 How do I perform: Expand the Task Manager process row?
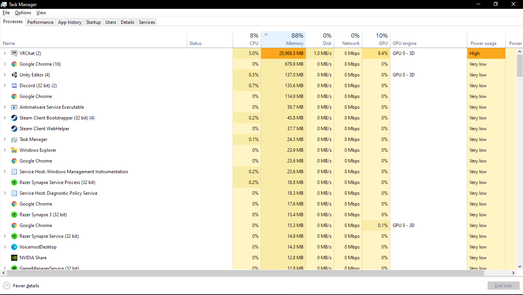[5, 139]
